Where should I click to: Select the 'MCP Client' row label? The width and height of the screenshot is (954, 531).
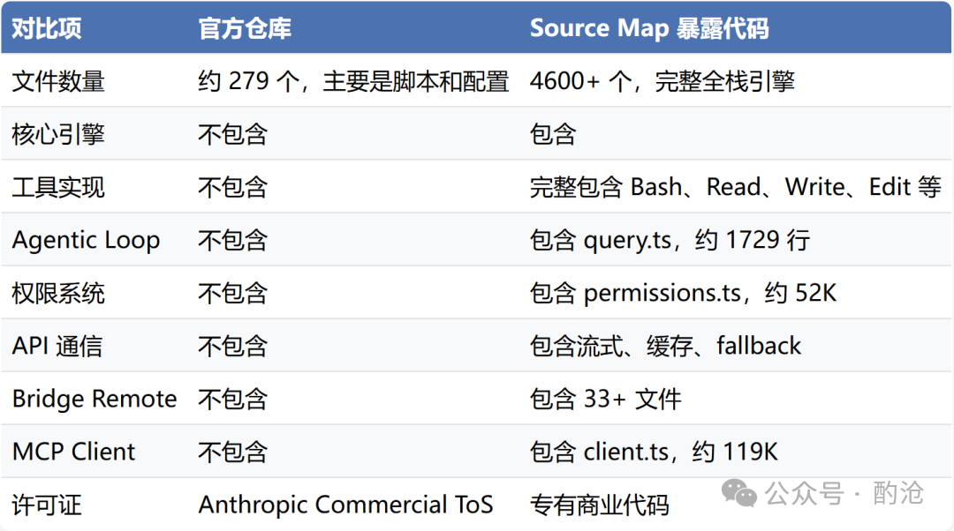[x=73, y=452]
